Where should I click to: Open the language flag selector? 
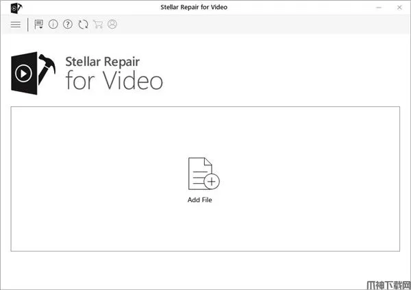click(x=38, y=25)
